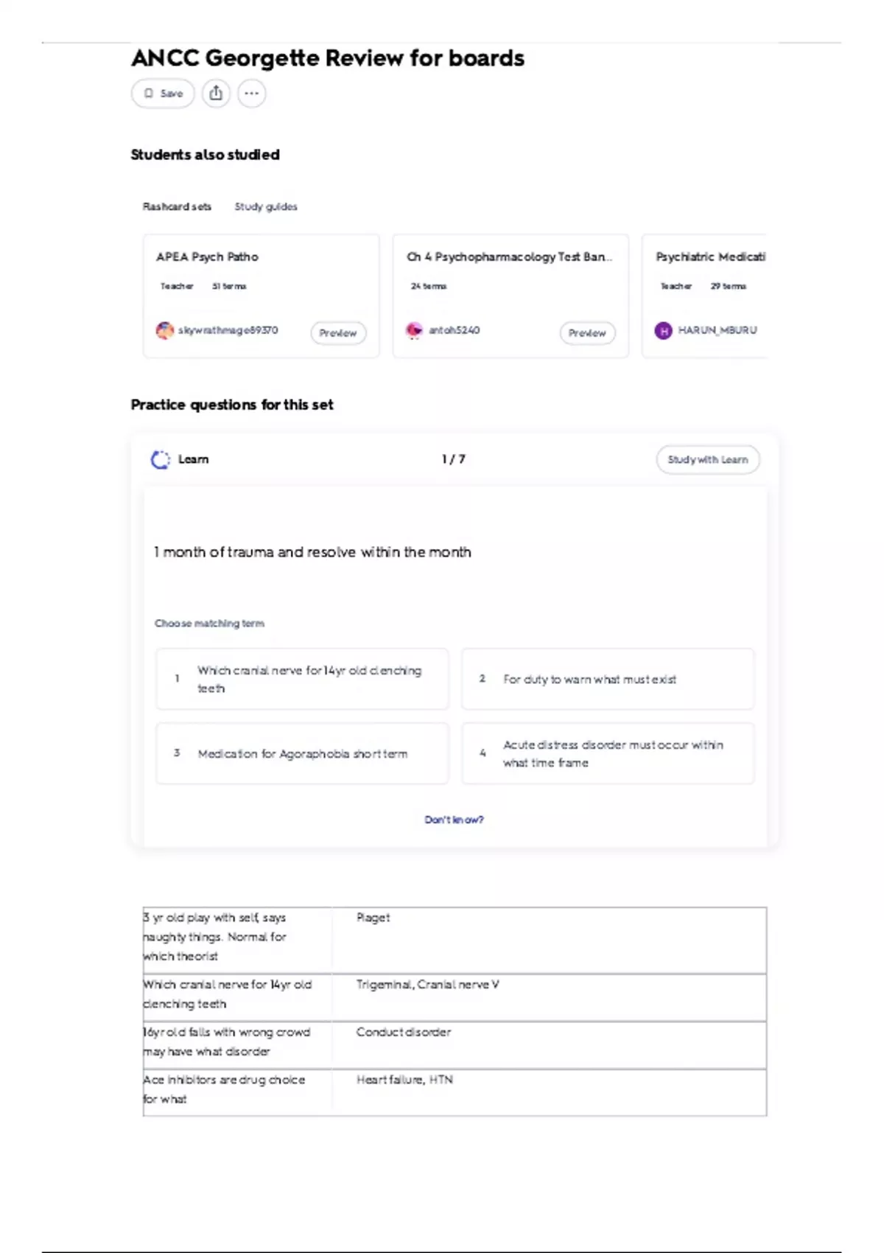
Task: Click the Learn spinner icon
Action: click(x=160, y=460)
